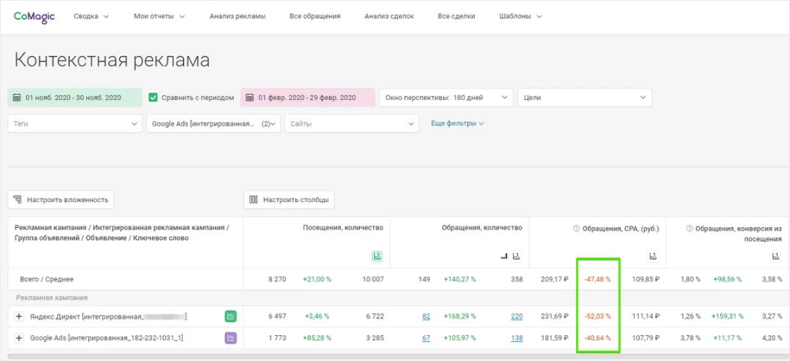This screenshot has height=361, width=790.
Task: Open Окно перспективы 180 дней dropdown
Action: [x=446, y=97]
